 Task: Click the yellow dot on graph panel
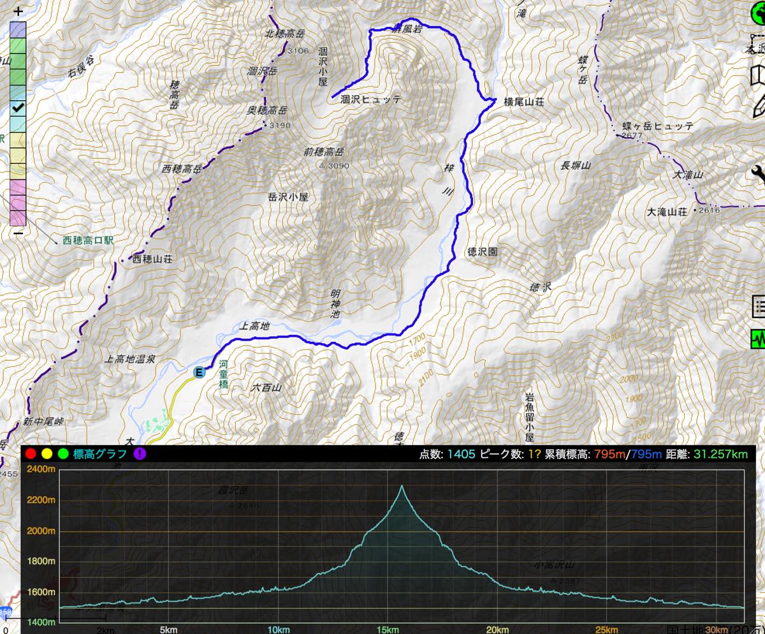click(47, 454)
